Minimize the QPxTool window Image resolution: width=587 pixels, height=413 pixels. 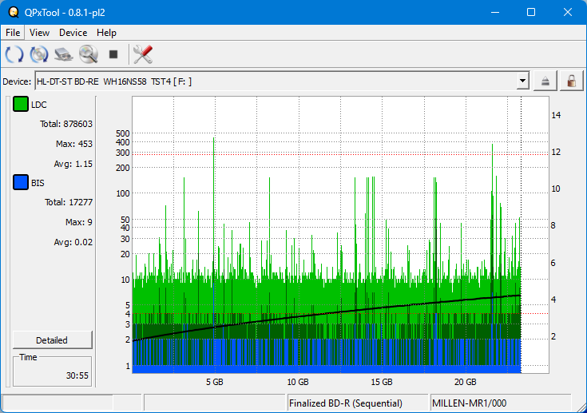click(x=495, y=12)
